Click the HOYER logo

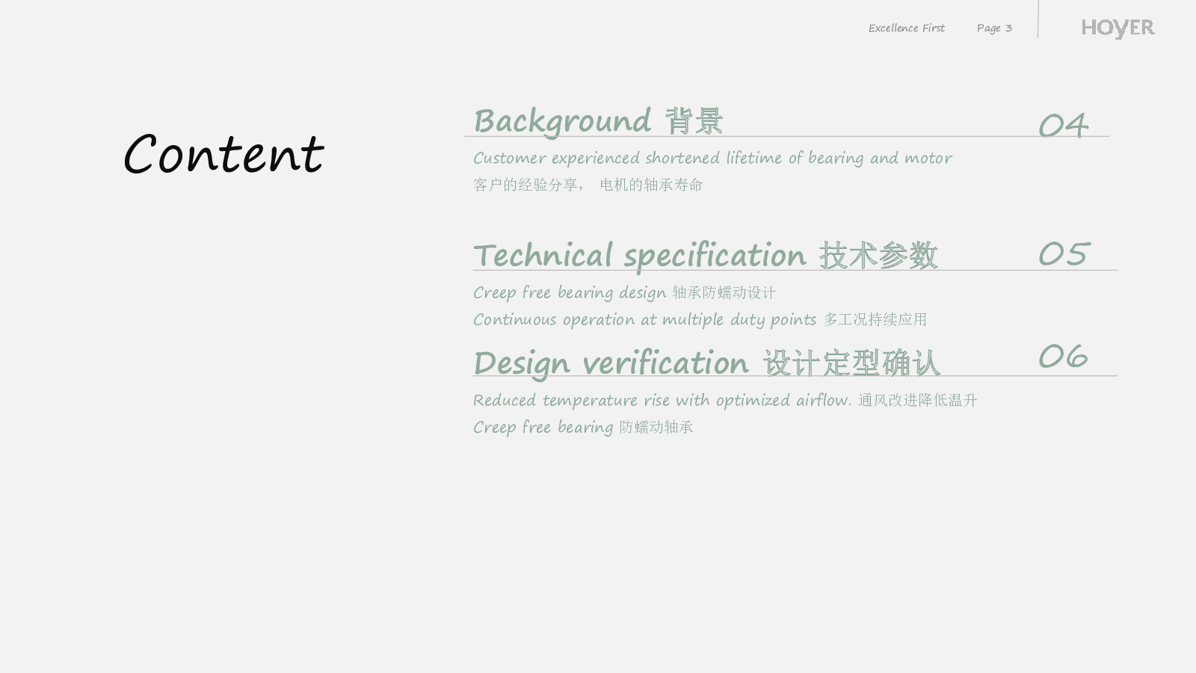[1118, 28]
